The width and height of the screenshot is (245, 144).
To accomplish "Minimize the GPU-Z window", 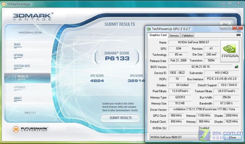I will pyautogui.click(x=223, y=28).
